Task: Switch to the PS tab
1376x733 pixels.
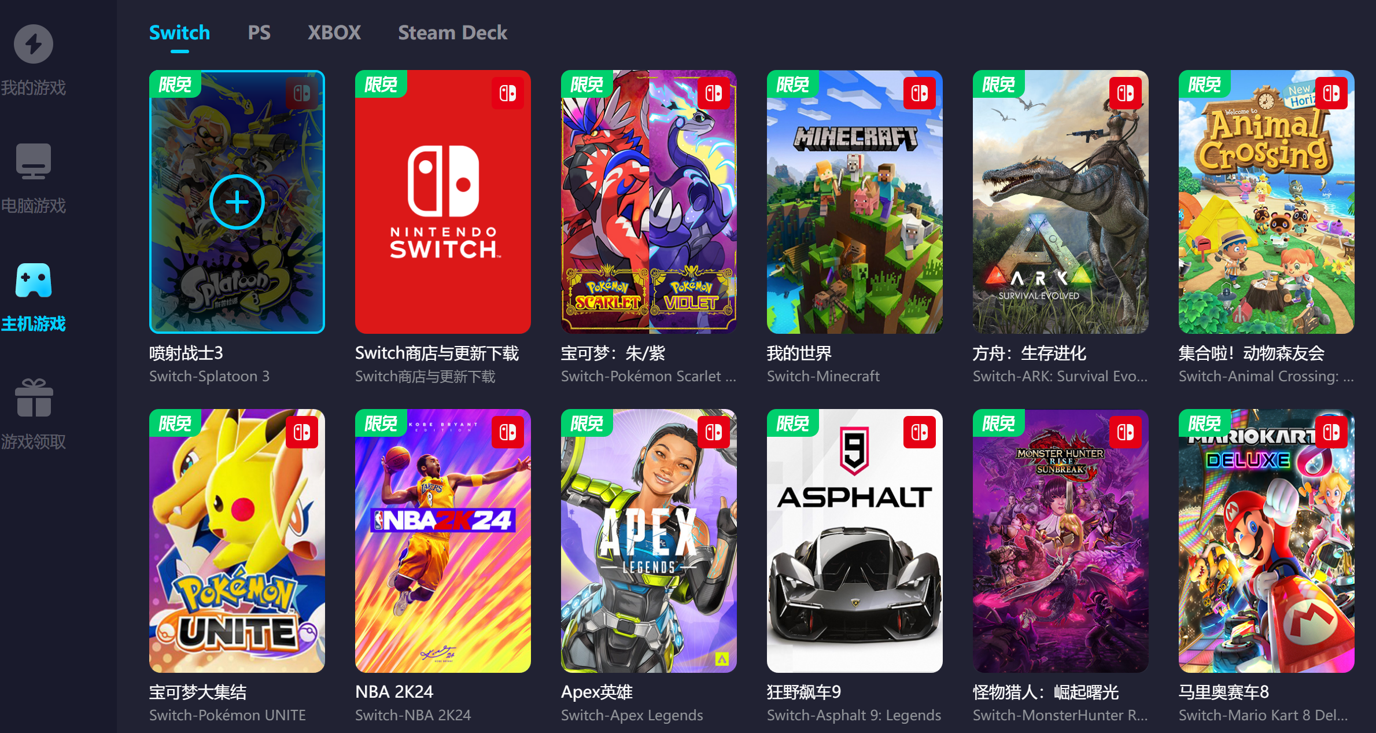Action: (259, 32)
